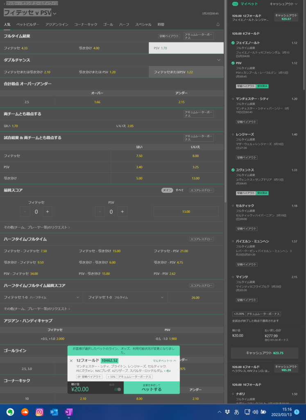This screenshot has height=420, width=306.
Task: Switch to ベットビルダー tab
Action: pos(27,24)
